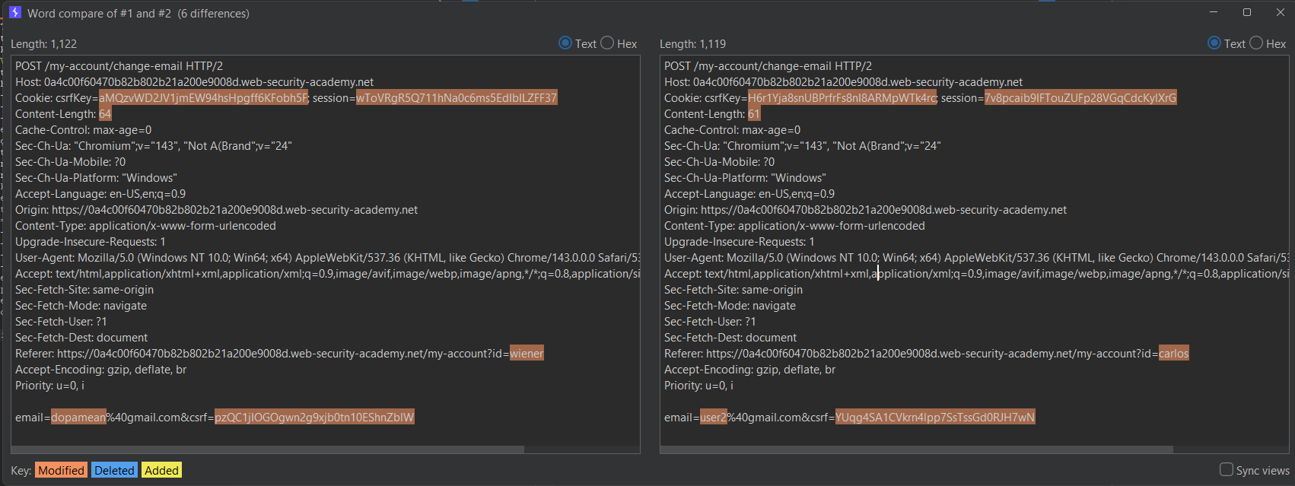Select the Text radio button in right pane
Screen dimensions: 1295x486
click(1214, 43)
